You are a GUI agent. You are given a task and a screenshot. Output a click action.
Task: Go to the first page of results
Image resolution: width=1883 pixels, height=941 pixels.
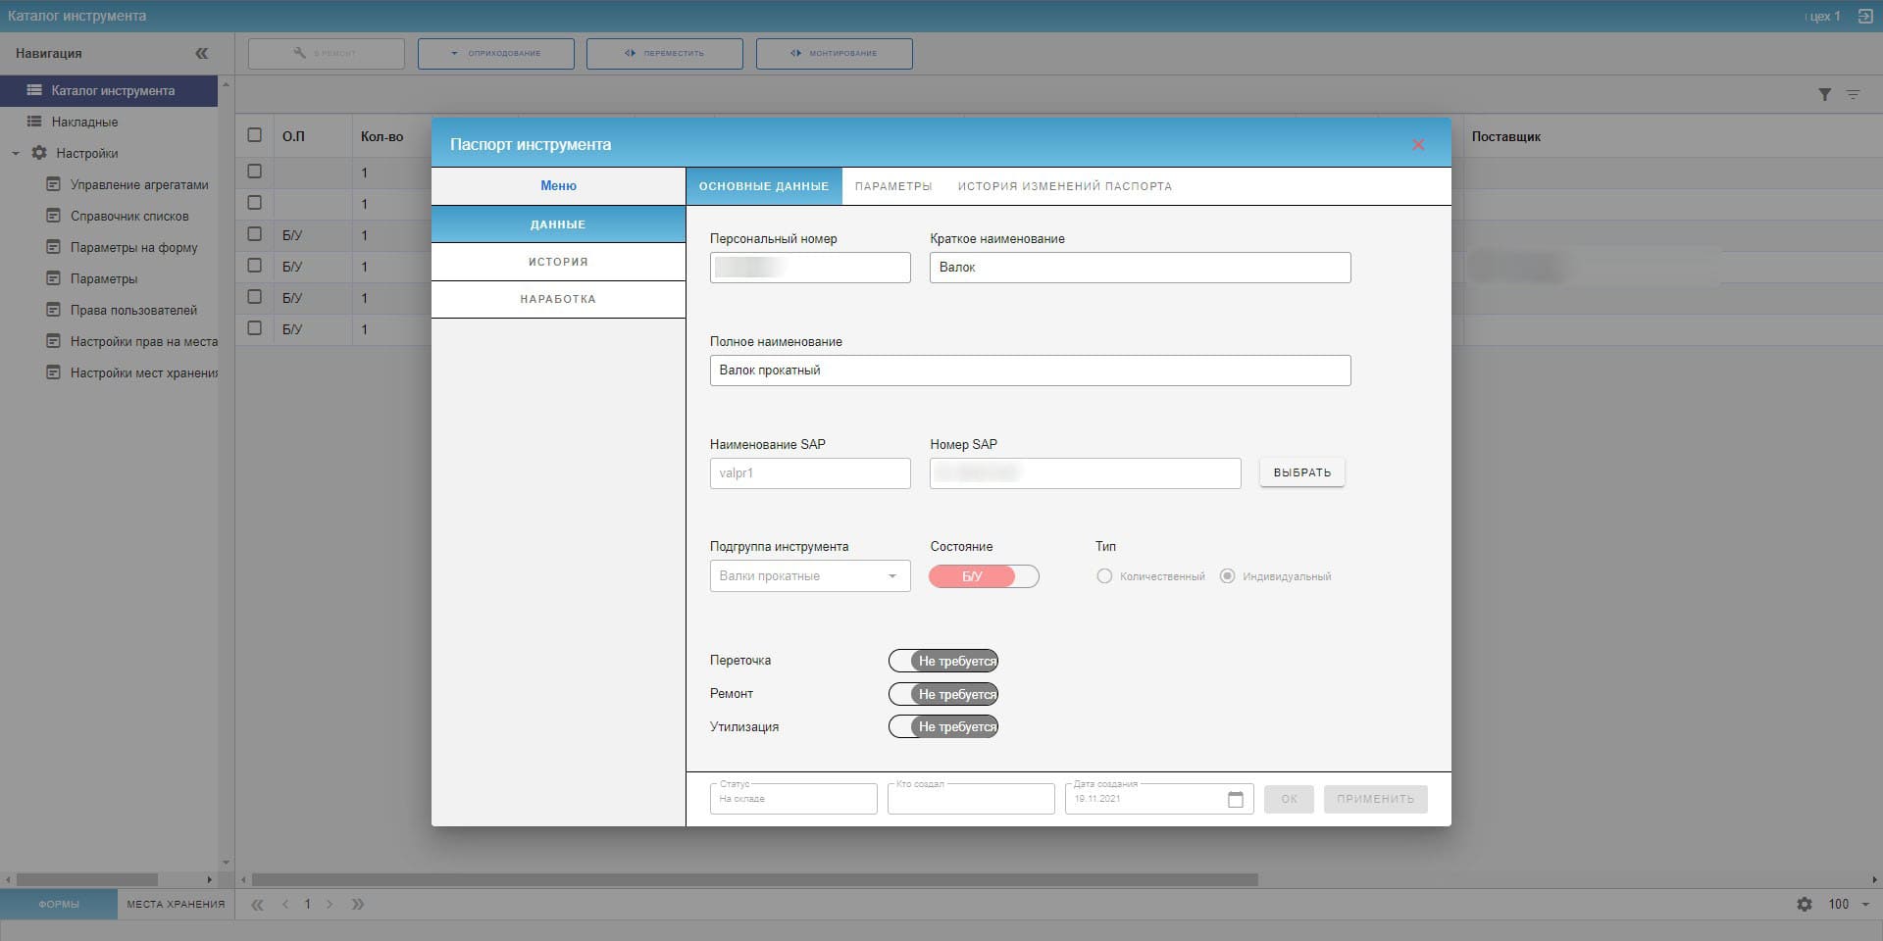click(x=258, y=905)
